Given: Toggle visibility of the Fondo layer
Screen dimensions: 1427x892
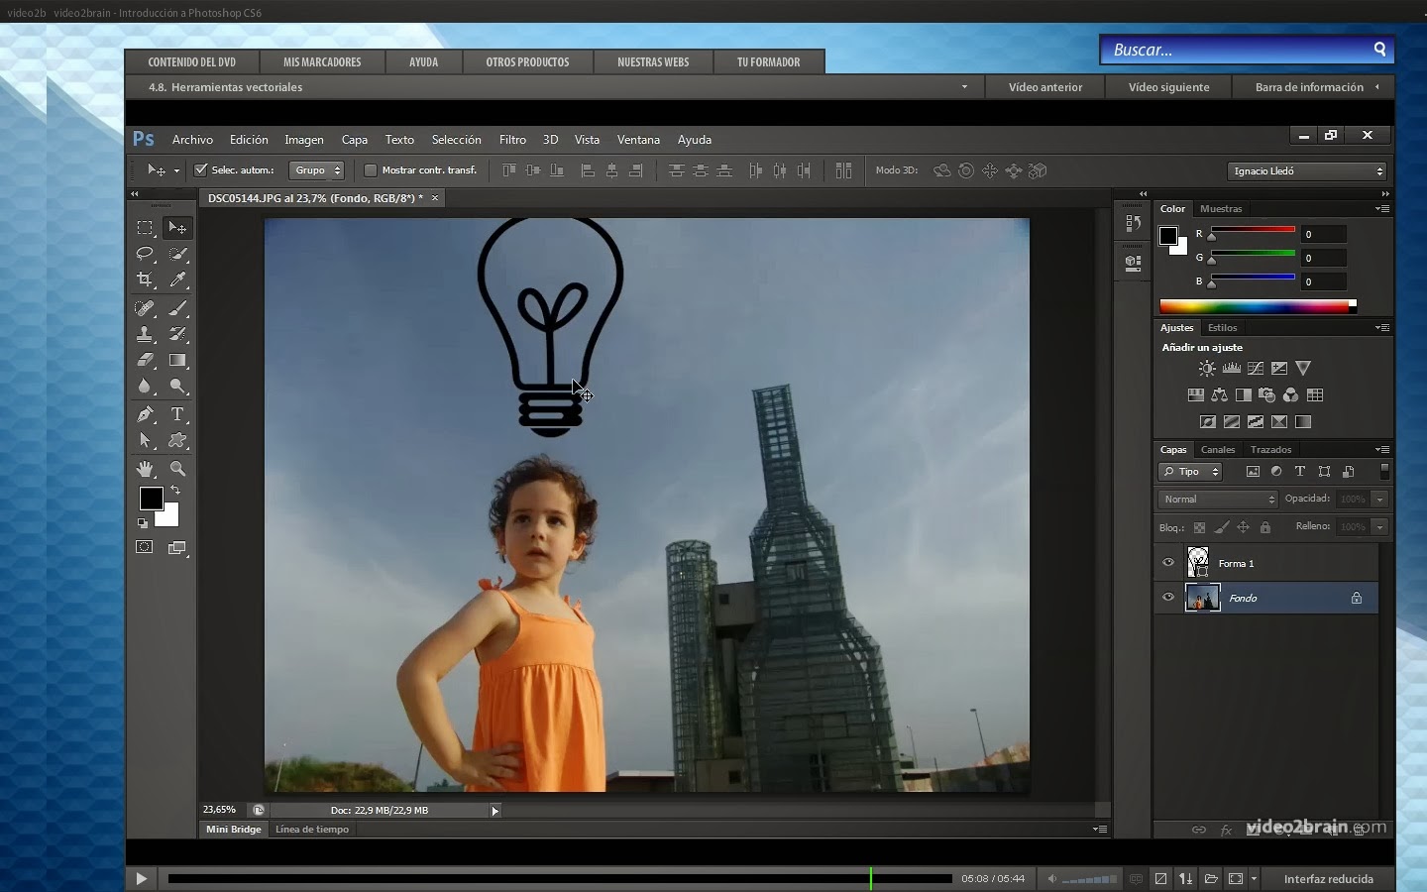Looking at the screenshot, I should (x=1168, y=598).
